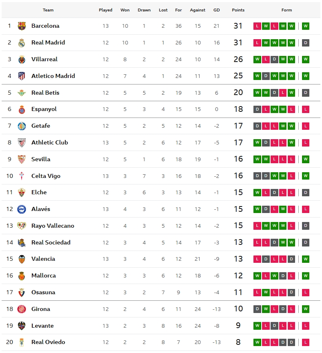Click the Valencia crest icon
This screenshot has height=353, width=322.
[x=22, y=259]
